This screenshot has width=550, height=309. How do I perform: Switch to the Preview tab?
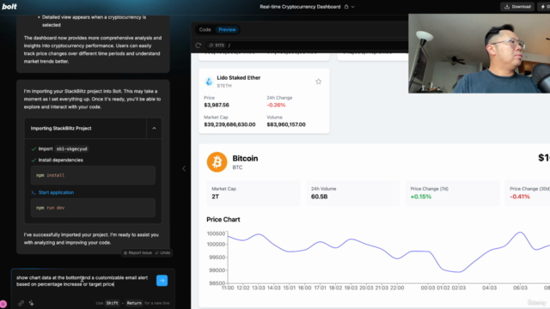coord(227,30)
